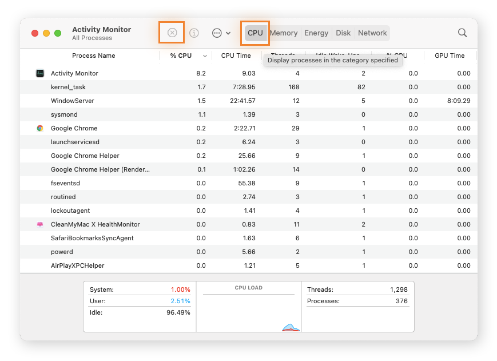Click the Activity Monitor process icon
The width and height of the screenshot is (497, 361).
[39, 73]
